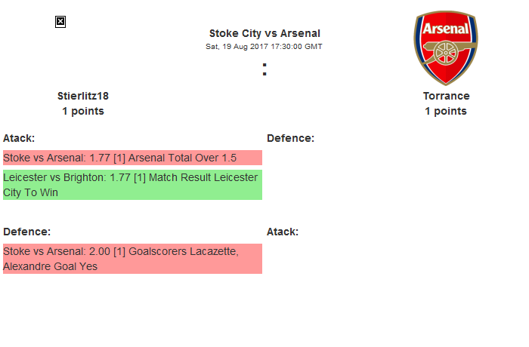Click 'Alexandre Goal Yes' bet text
This screenshot has width=529, height=347.
click(x=50, y=266)
